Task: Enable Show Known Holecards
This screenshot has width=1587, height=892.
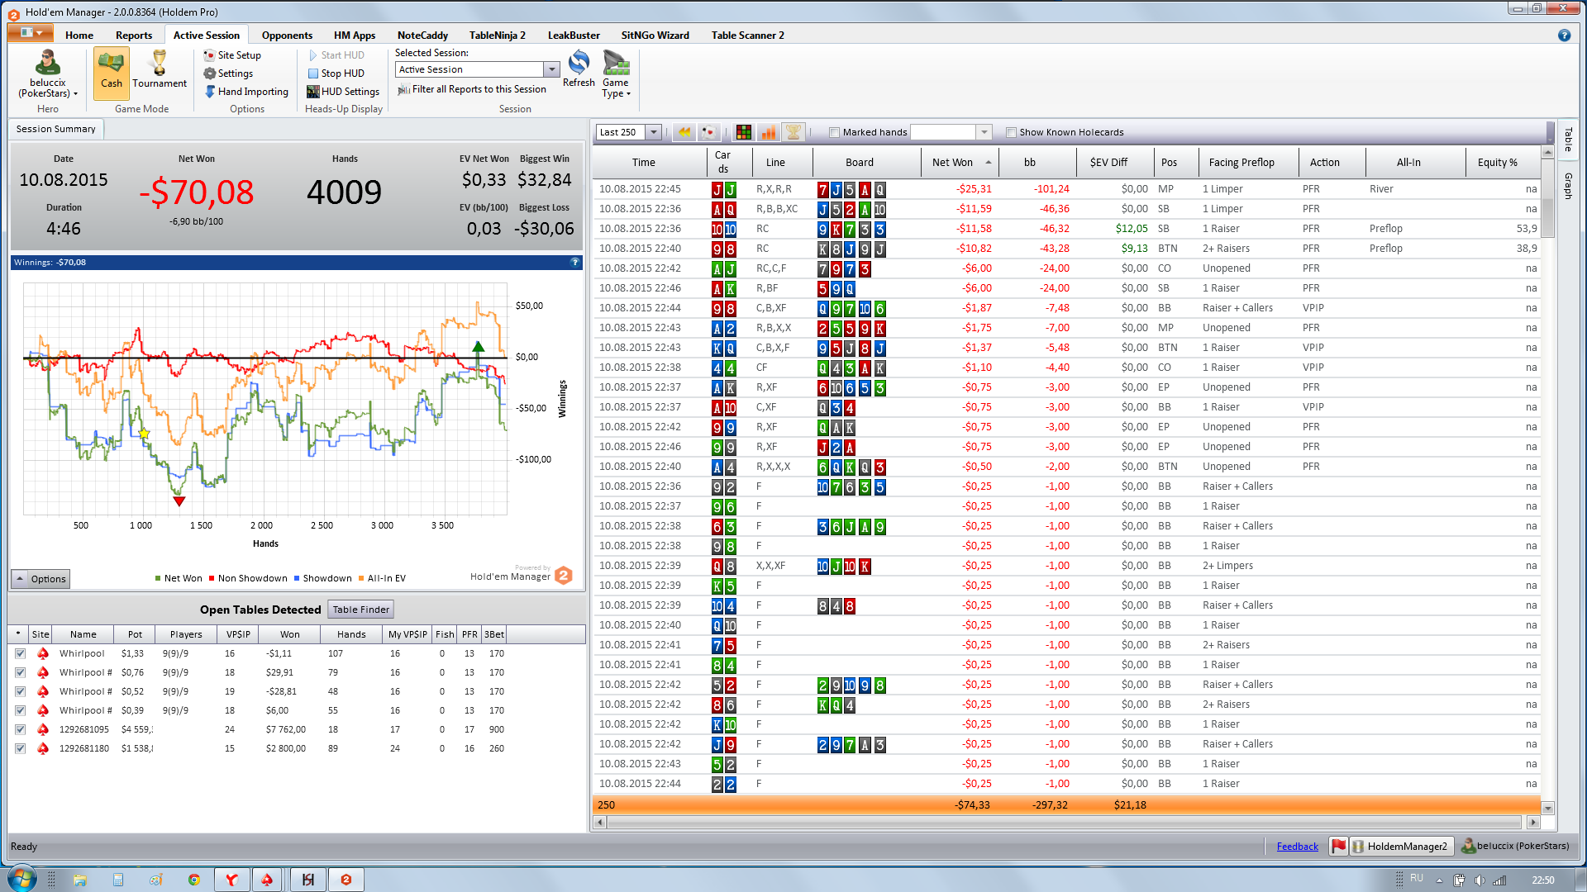Action: (1011, 132)
